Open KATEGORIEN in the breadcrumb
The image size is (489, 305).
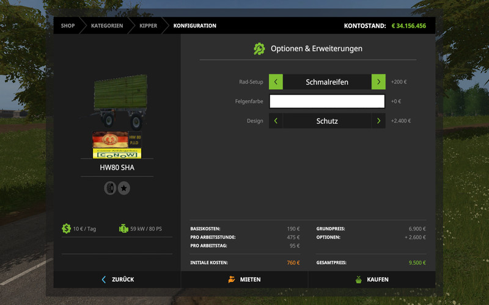[x=107, y=26]
